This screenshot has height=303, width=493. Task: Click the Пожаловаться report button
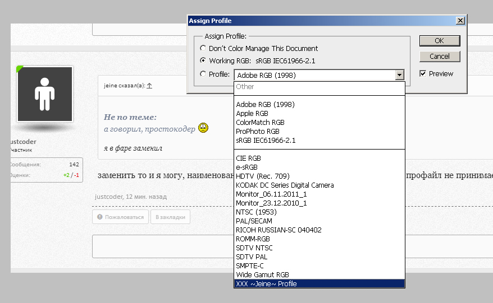click(x=120, y=217)
